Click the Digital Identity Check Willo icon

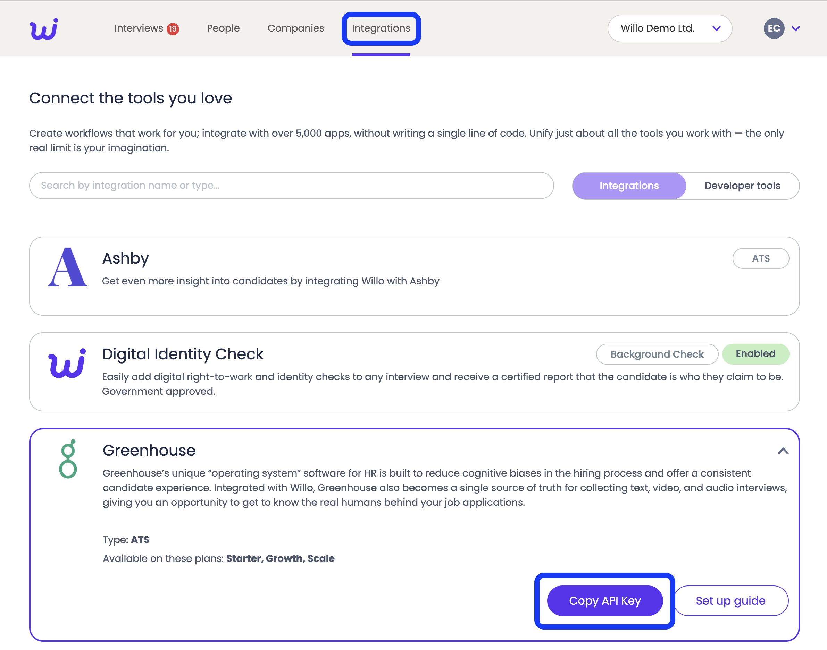point(67,364)
